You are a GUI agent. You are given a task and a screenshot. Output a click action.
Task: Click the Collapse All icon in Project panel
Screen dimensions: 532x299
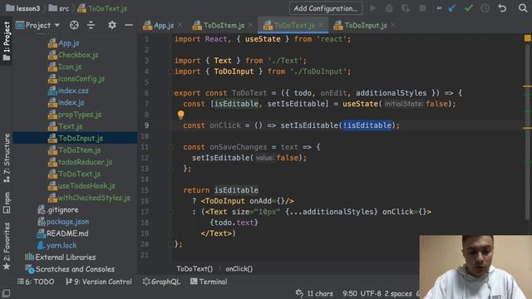pyautogui.click(x=91, y=25)
